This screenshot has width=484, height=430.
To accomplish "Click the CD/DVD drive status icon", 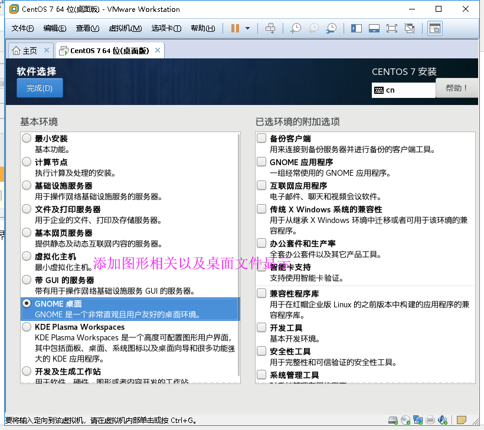I will click(x=405, y=420).
